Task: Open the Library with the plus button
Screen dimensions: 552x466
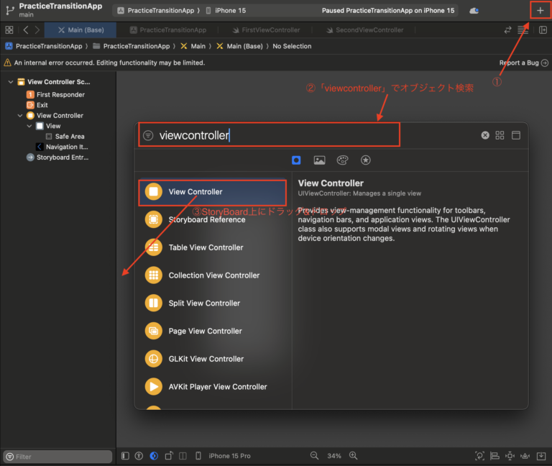Action: coord(540,11)
